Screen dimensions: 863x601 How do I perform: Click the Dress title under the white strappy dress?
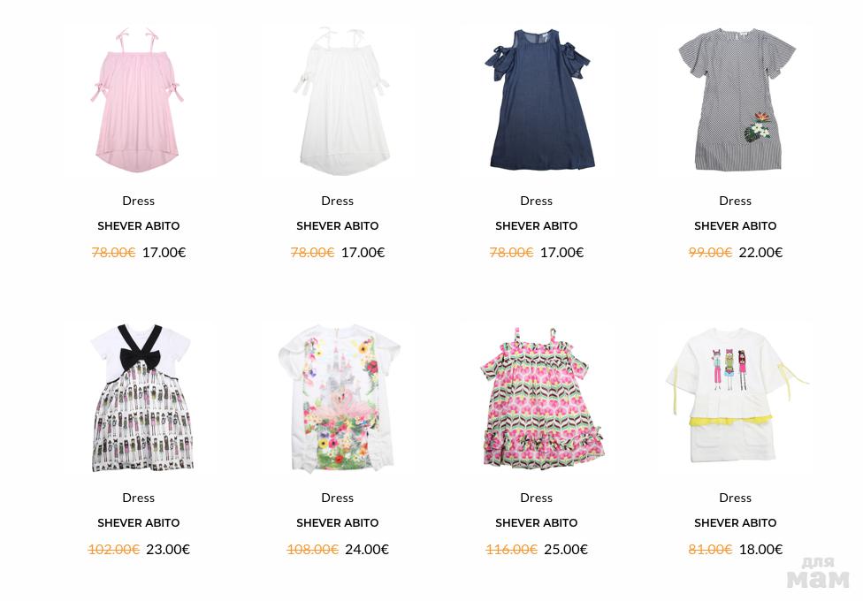(338, 201)
